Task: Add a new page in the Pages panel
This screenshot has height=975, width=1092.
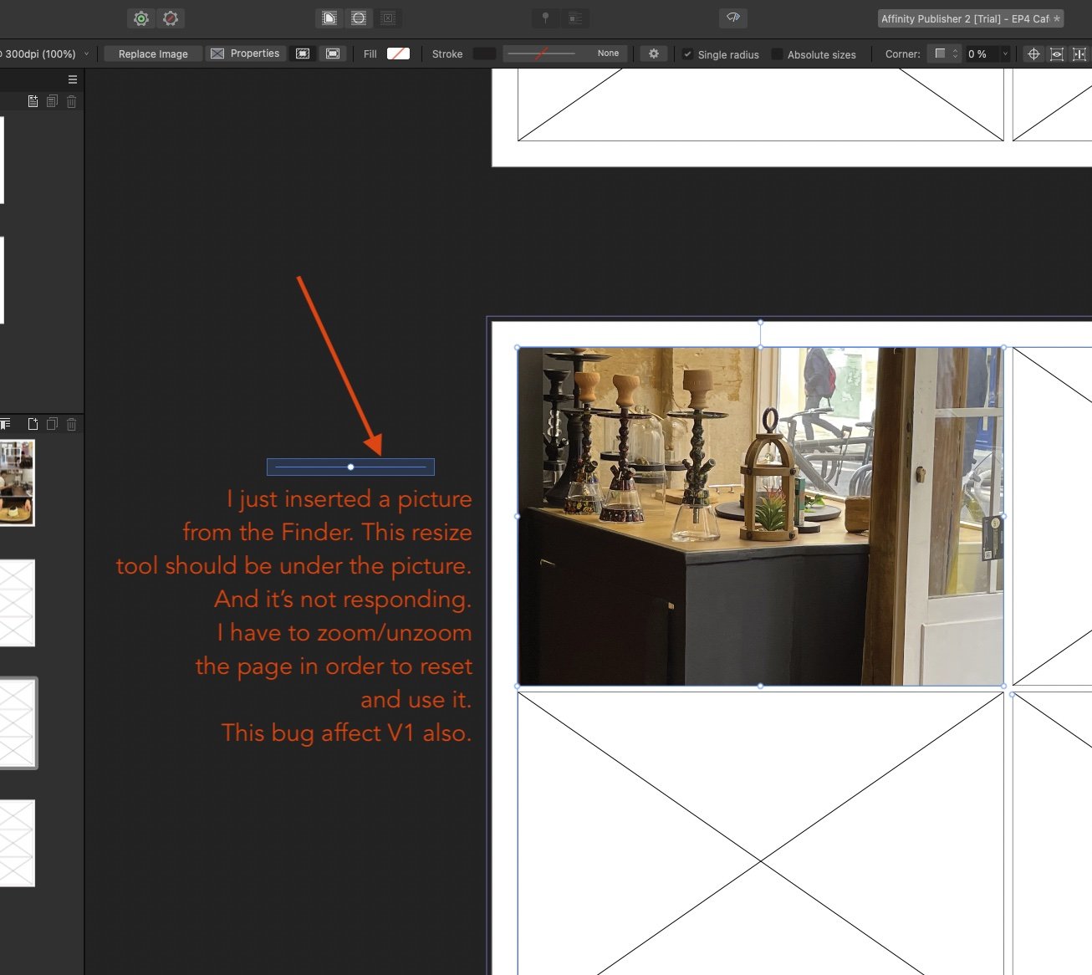Action: [33, 424]
